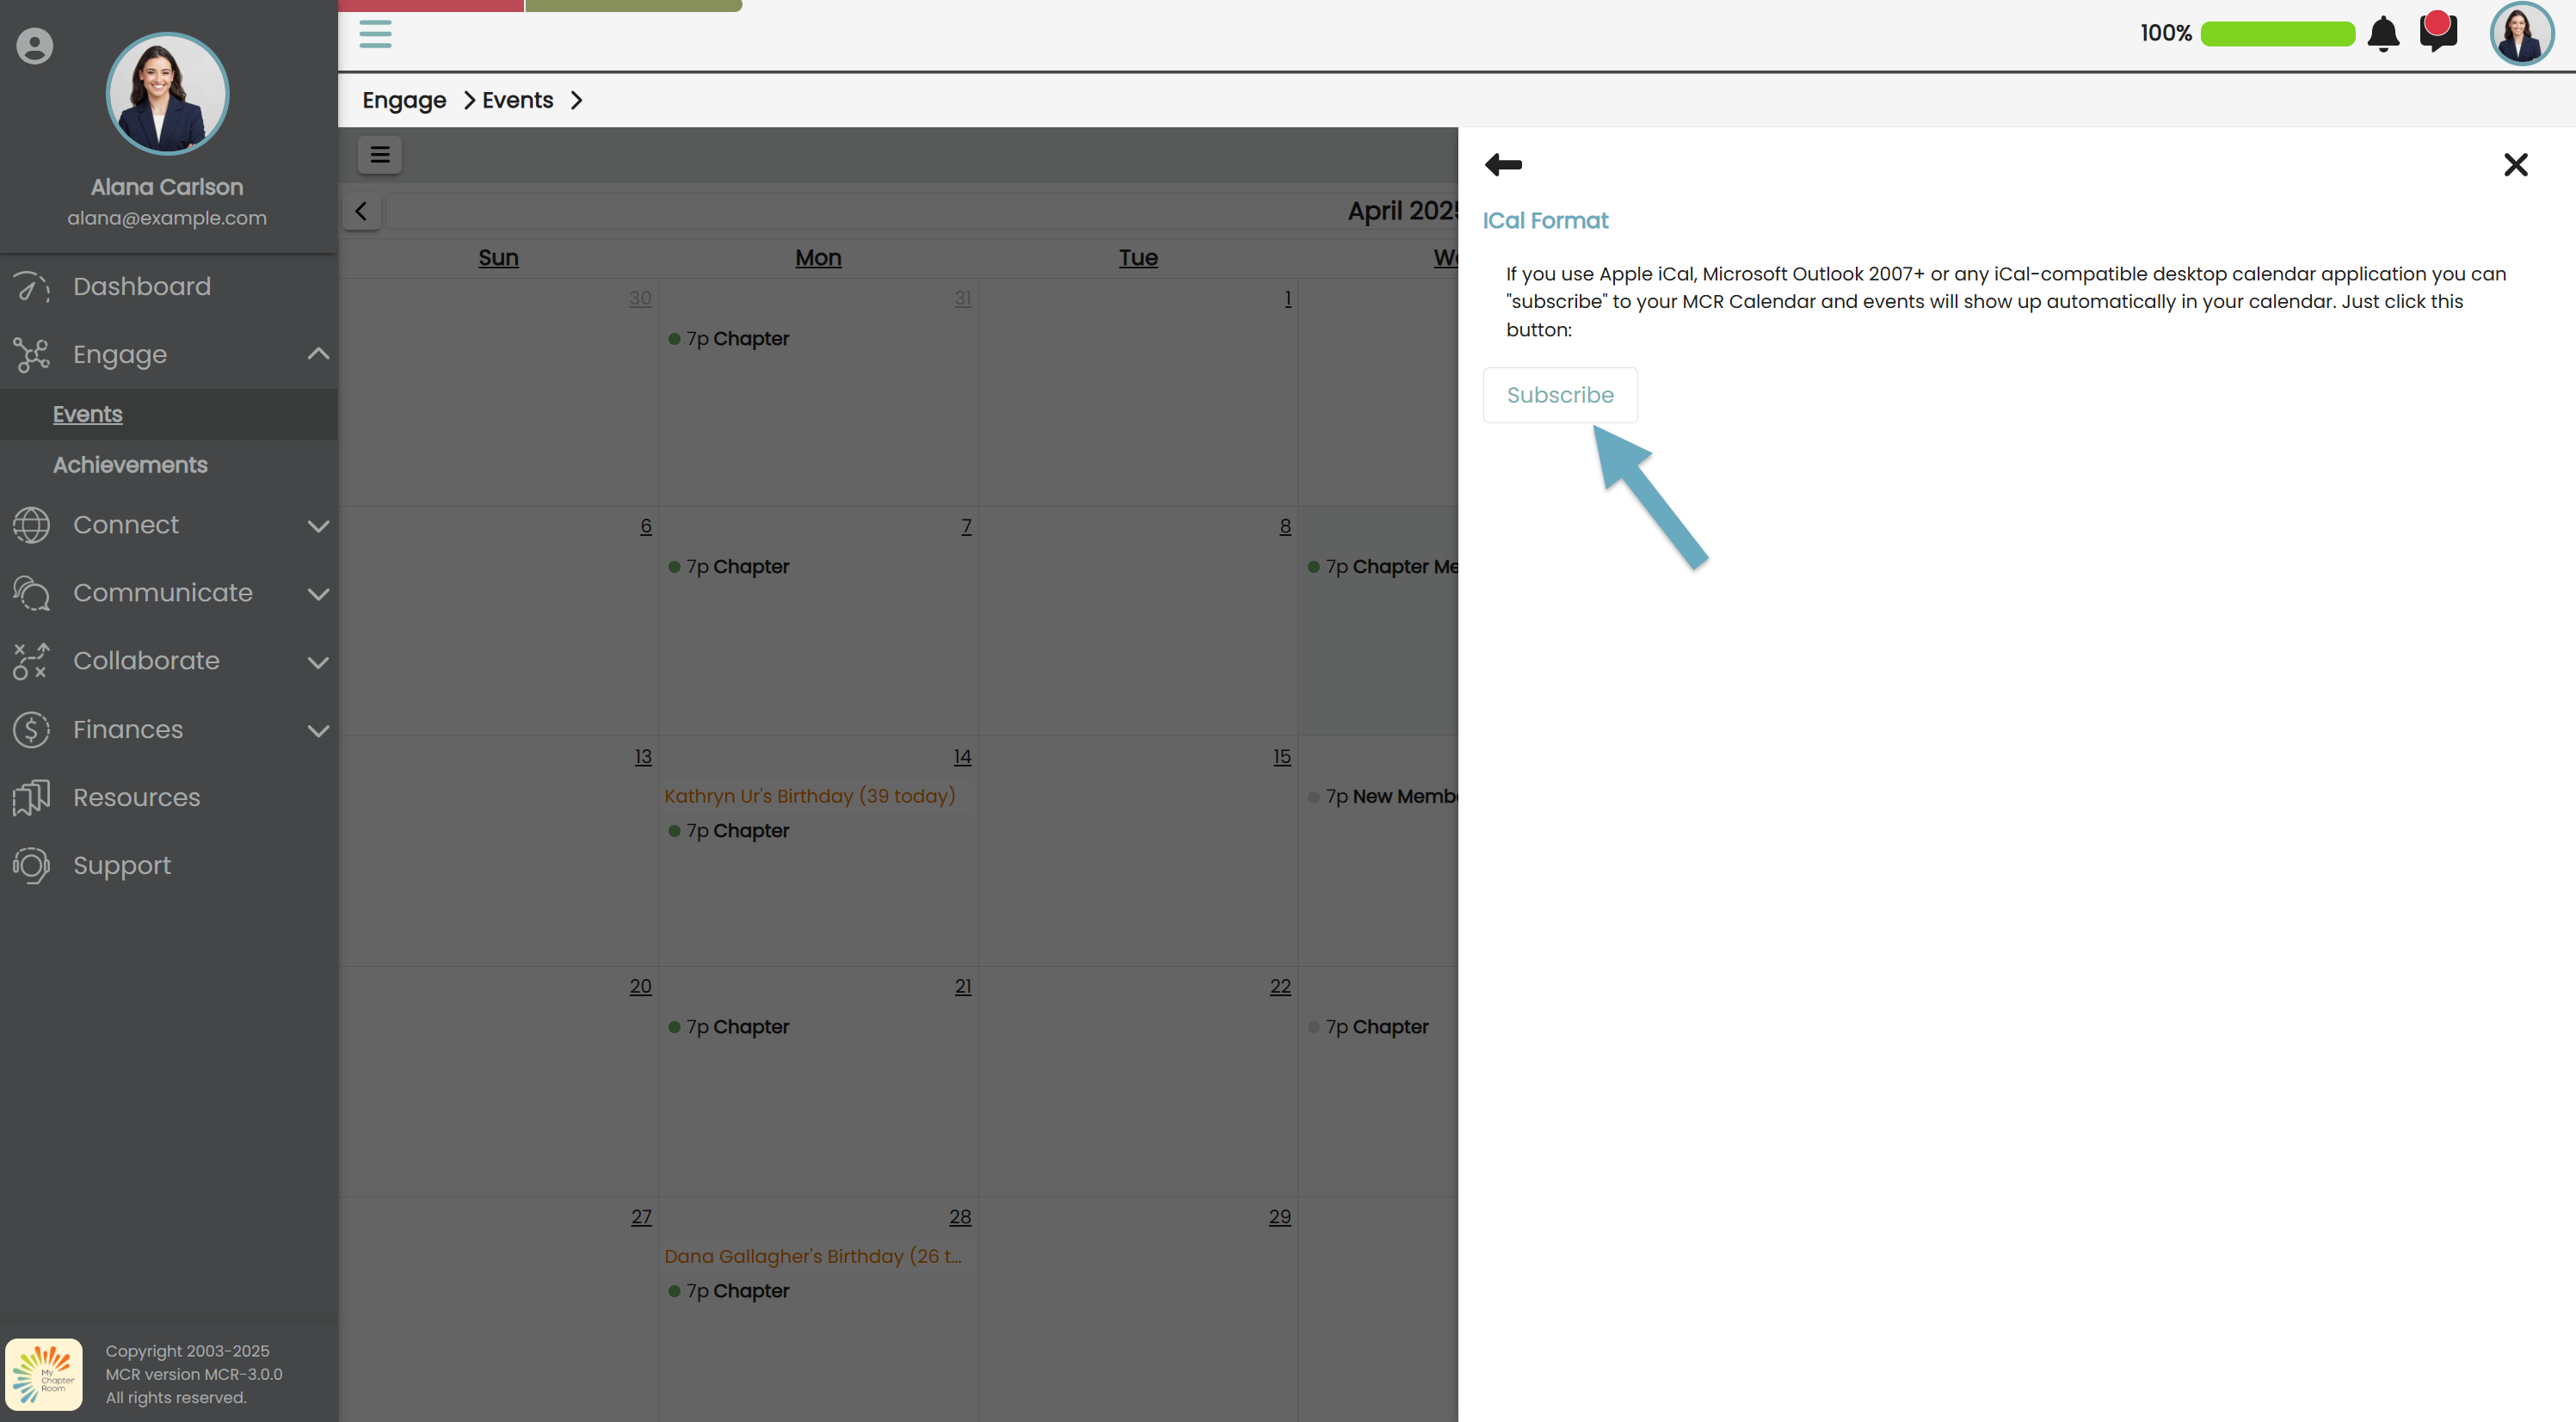
Task: Open Achievements submenu item
Action: [130, 465]
